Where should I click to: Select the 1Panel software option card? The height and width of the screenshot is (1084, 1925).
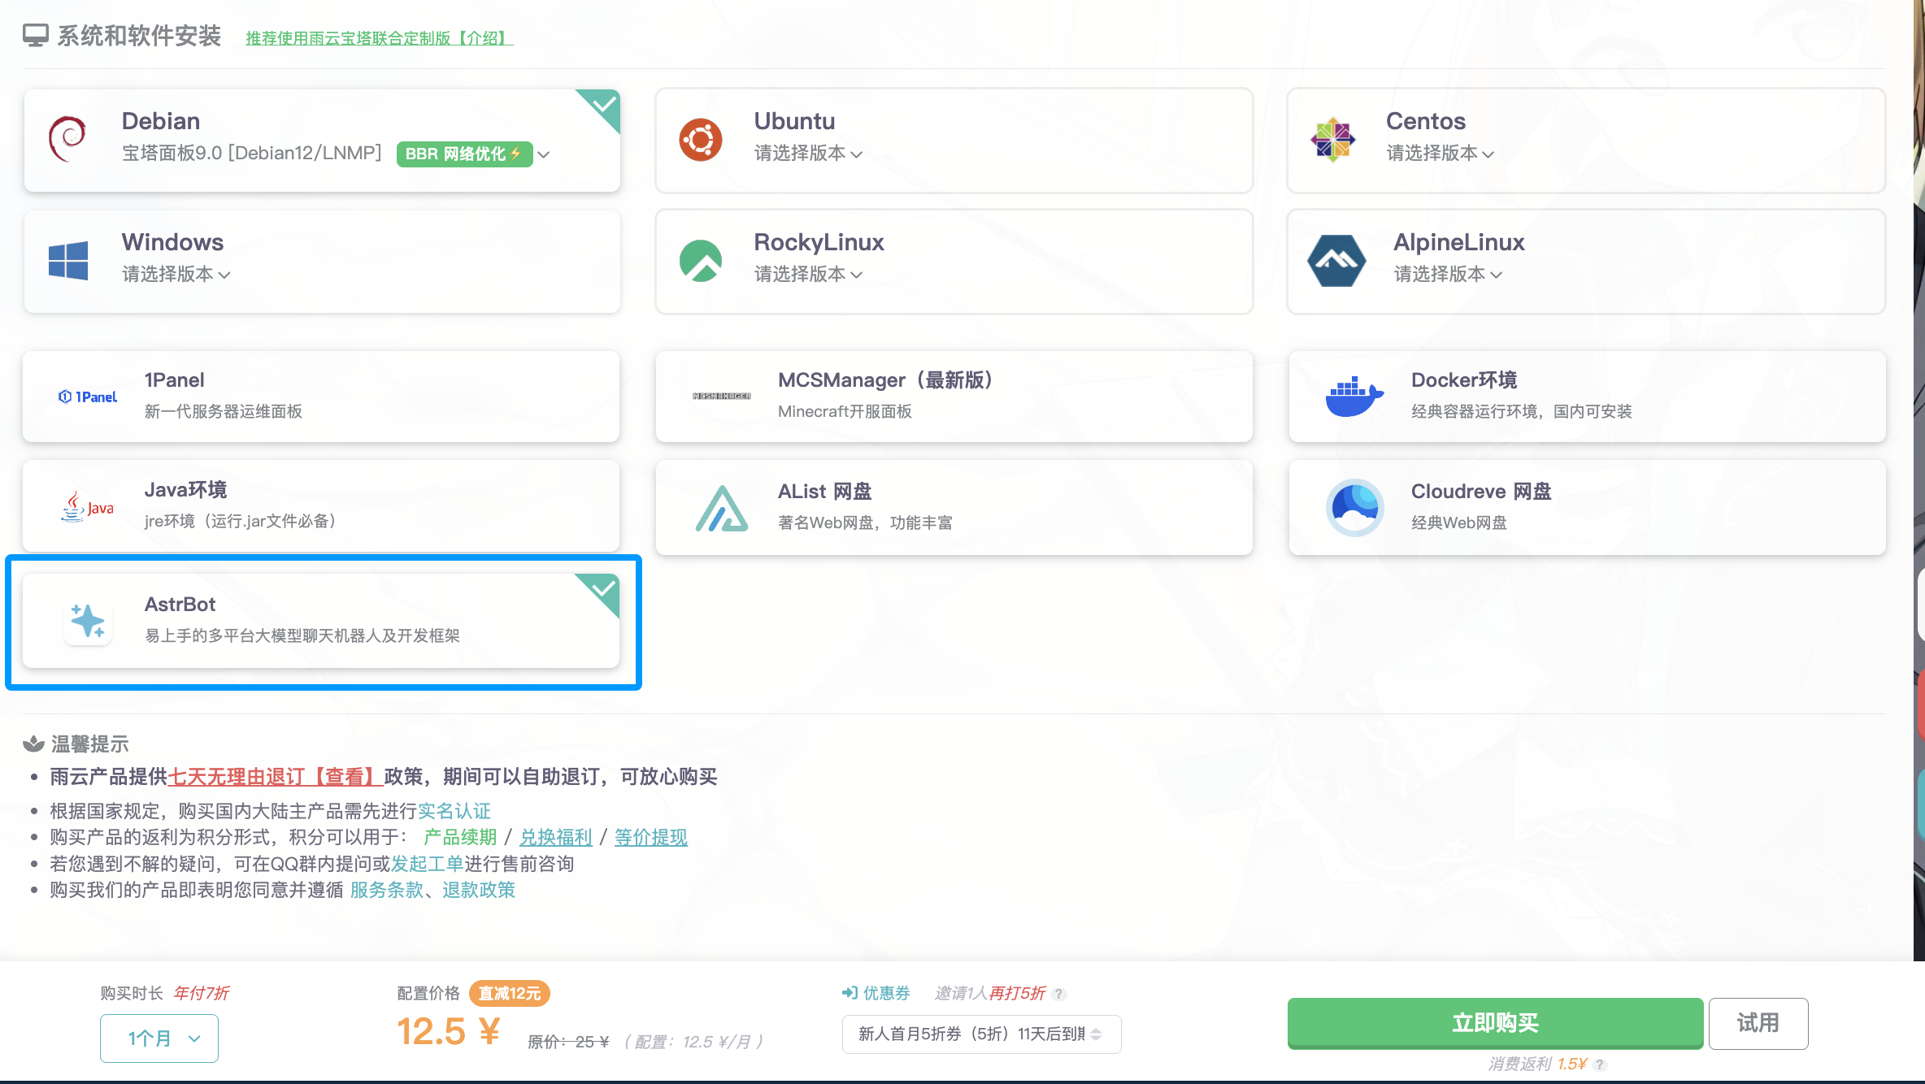click(321, 397)
